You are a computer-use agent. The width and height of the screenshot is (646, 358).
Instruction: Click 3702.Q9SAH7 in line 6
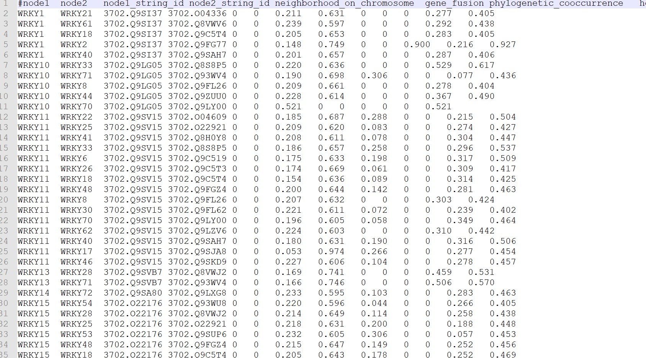tap(197, 55)
